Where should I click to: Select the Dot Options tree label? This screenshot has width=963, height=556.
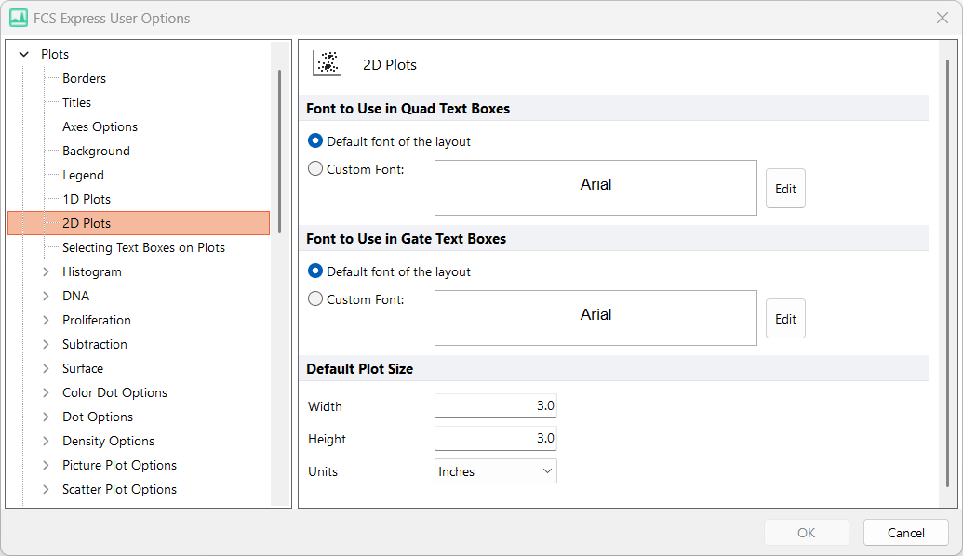point(98,417)
